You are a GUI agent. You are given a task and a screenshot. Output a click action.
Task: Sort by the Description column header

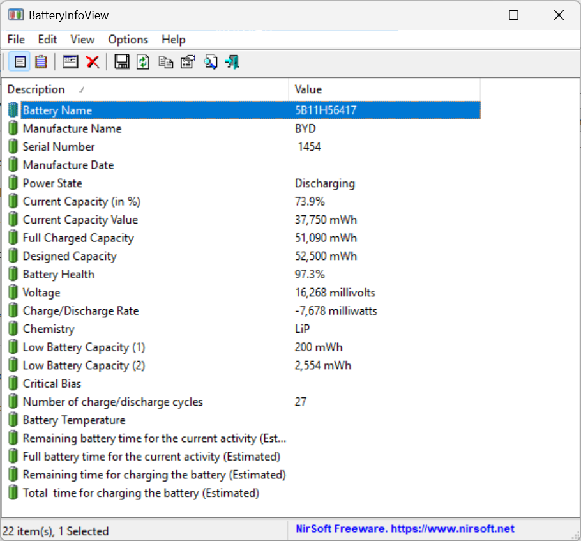coord(36,89)
